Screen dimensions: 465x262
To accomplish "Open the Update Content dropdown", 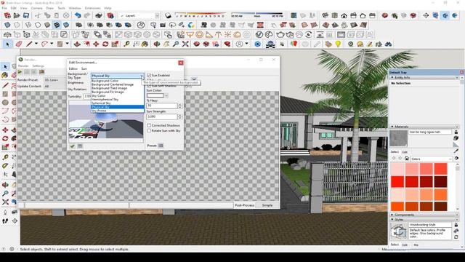I will (55, 86).
